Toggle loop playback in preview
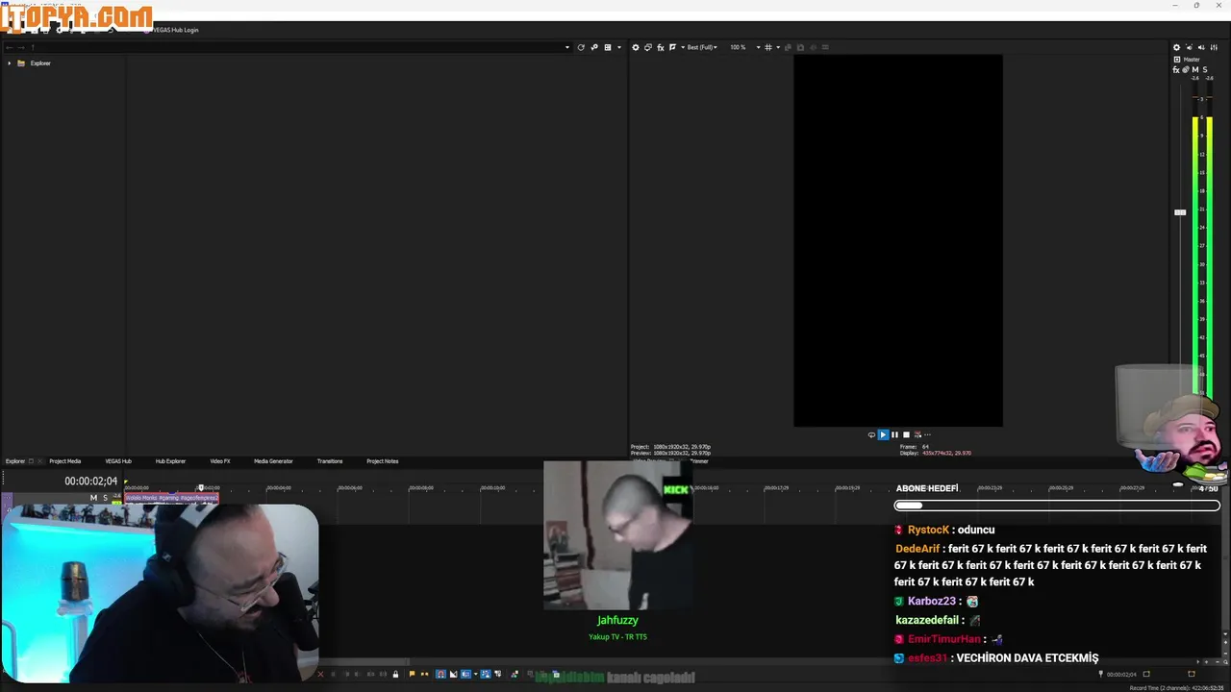The width and height of the screenshot is (1231, 692). 871,434
